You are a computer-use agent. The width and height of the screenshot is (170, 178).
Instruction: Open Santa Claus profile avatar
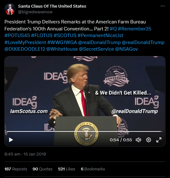pyautogui.click(x=10, y=9)
